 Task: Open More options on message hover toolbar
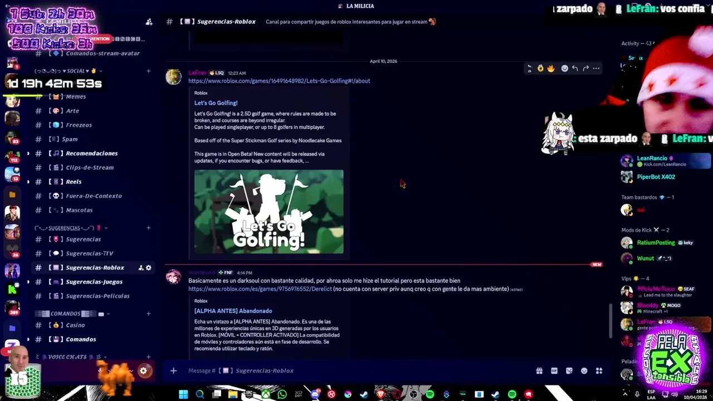tap(596, 69)
